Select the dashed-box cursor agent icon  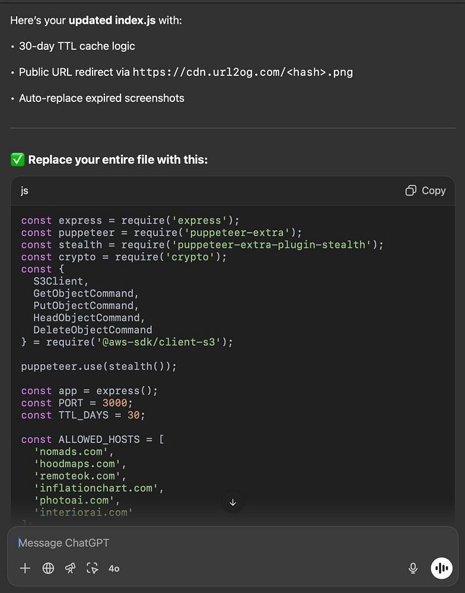tap(93, 568)
